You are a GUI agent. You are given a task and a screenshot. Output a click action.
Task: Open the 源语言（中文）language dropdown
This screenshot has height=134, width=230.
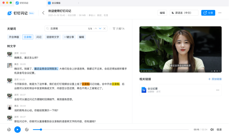click(184, 13)
